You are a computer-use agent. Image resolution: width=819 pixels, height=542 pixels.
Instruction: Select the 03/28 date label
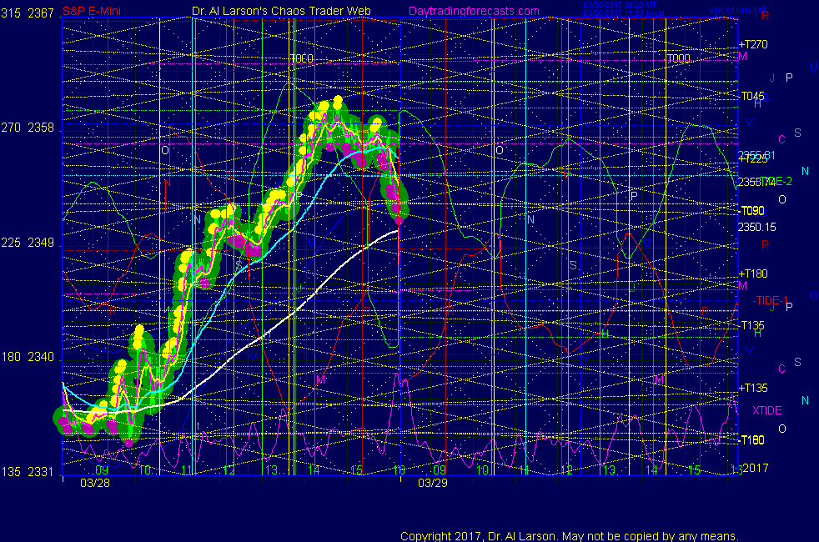[x=95, y=483]
